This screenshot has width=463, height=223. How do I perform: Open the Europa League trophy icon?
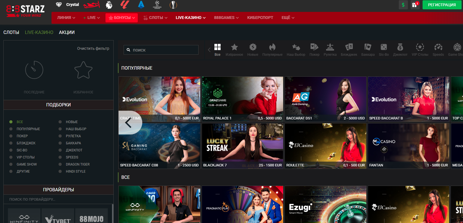[173, 5]
